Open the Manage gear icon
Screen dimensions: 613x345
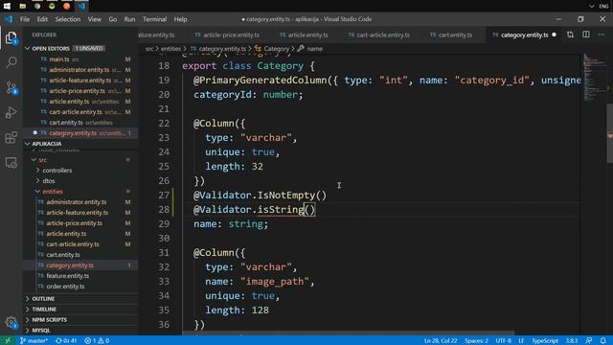(x=11, y=323)
